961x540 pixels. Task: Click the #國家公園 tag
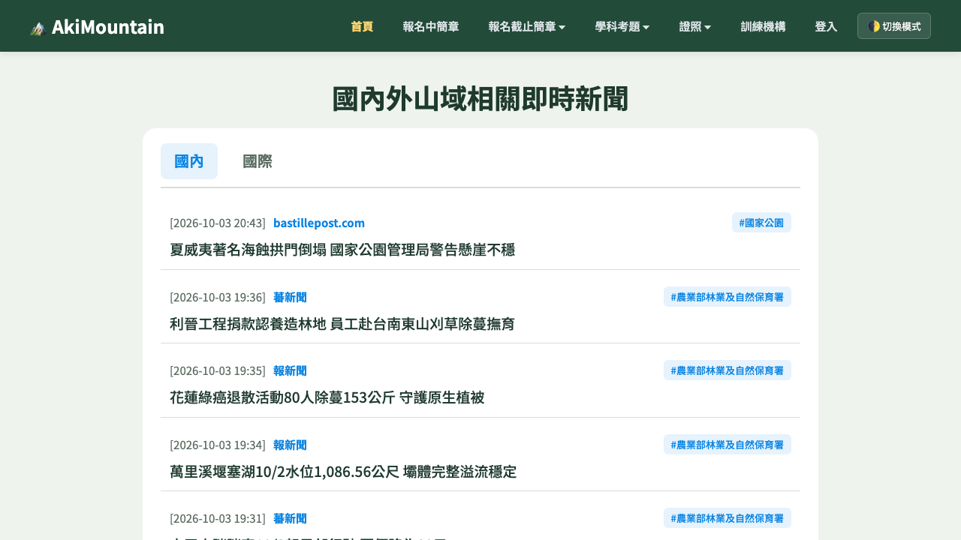[761, 223]
